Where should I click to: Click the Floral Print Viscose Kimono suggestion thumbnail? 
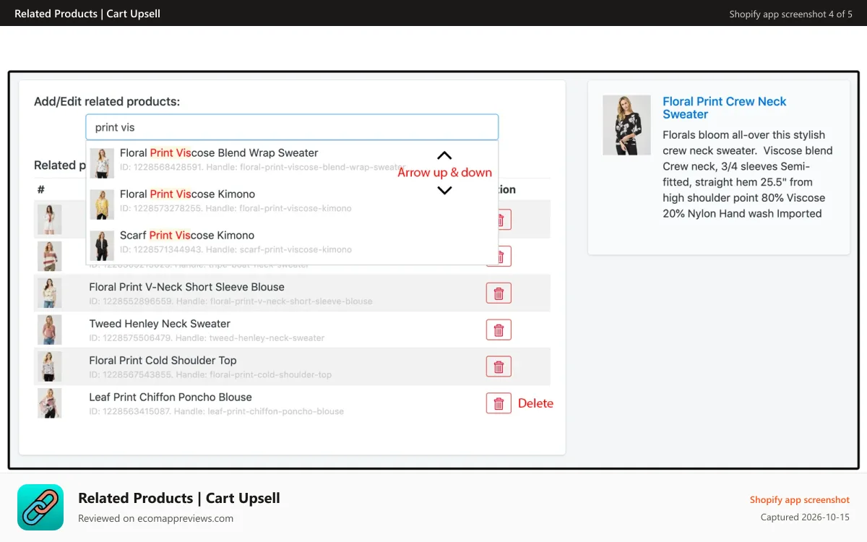click(x=102, y=205)
